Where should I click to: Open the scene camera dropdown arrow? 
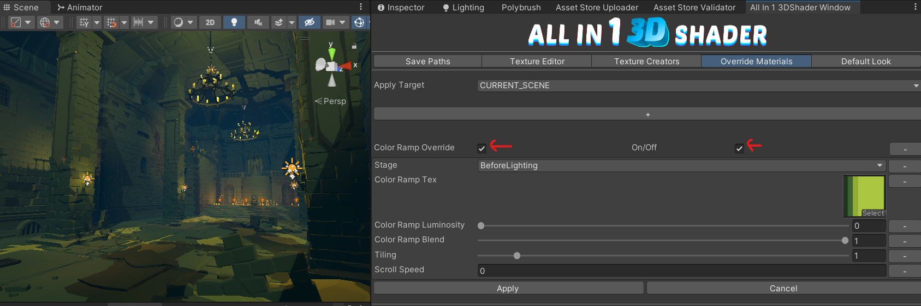342,22
